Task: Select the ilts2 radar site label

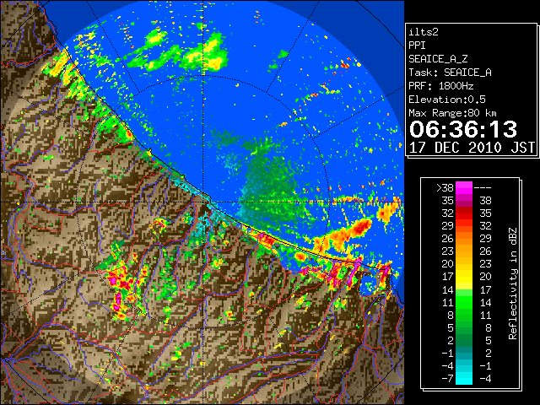Action: (424, 32)
